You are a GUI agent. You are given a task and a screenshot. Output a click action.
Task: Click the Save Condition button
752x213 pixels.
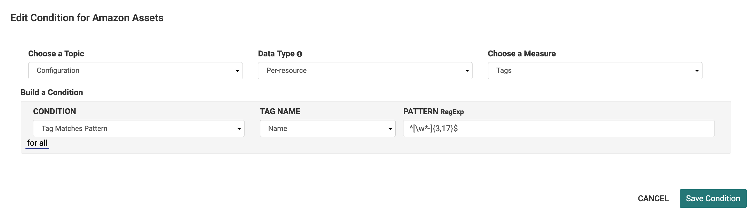tap(713, 198)
